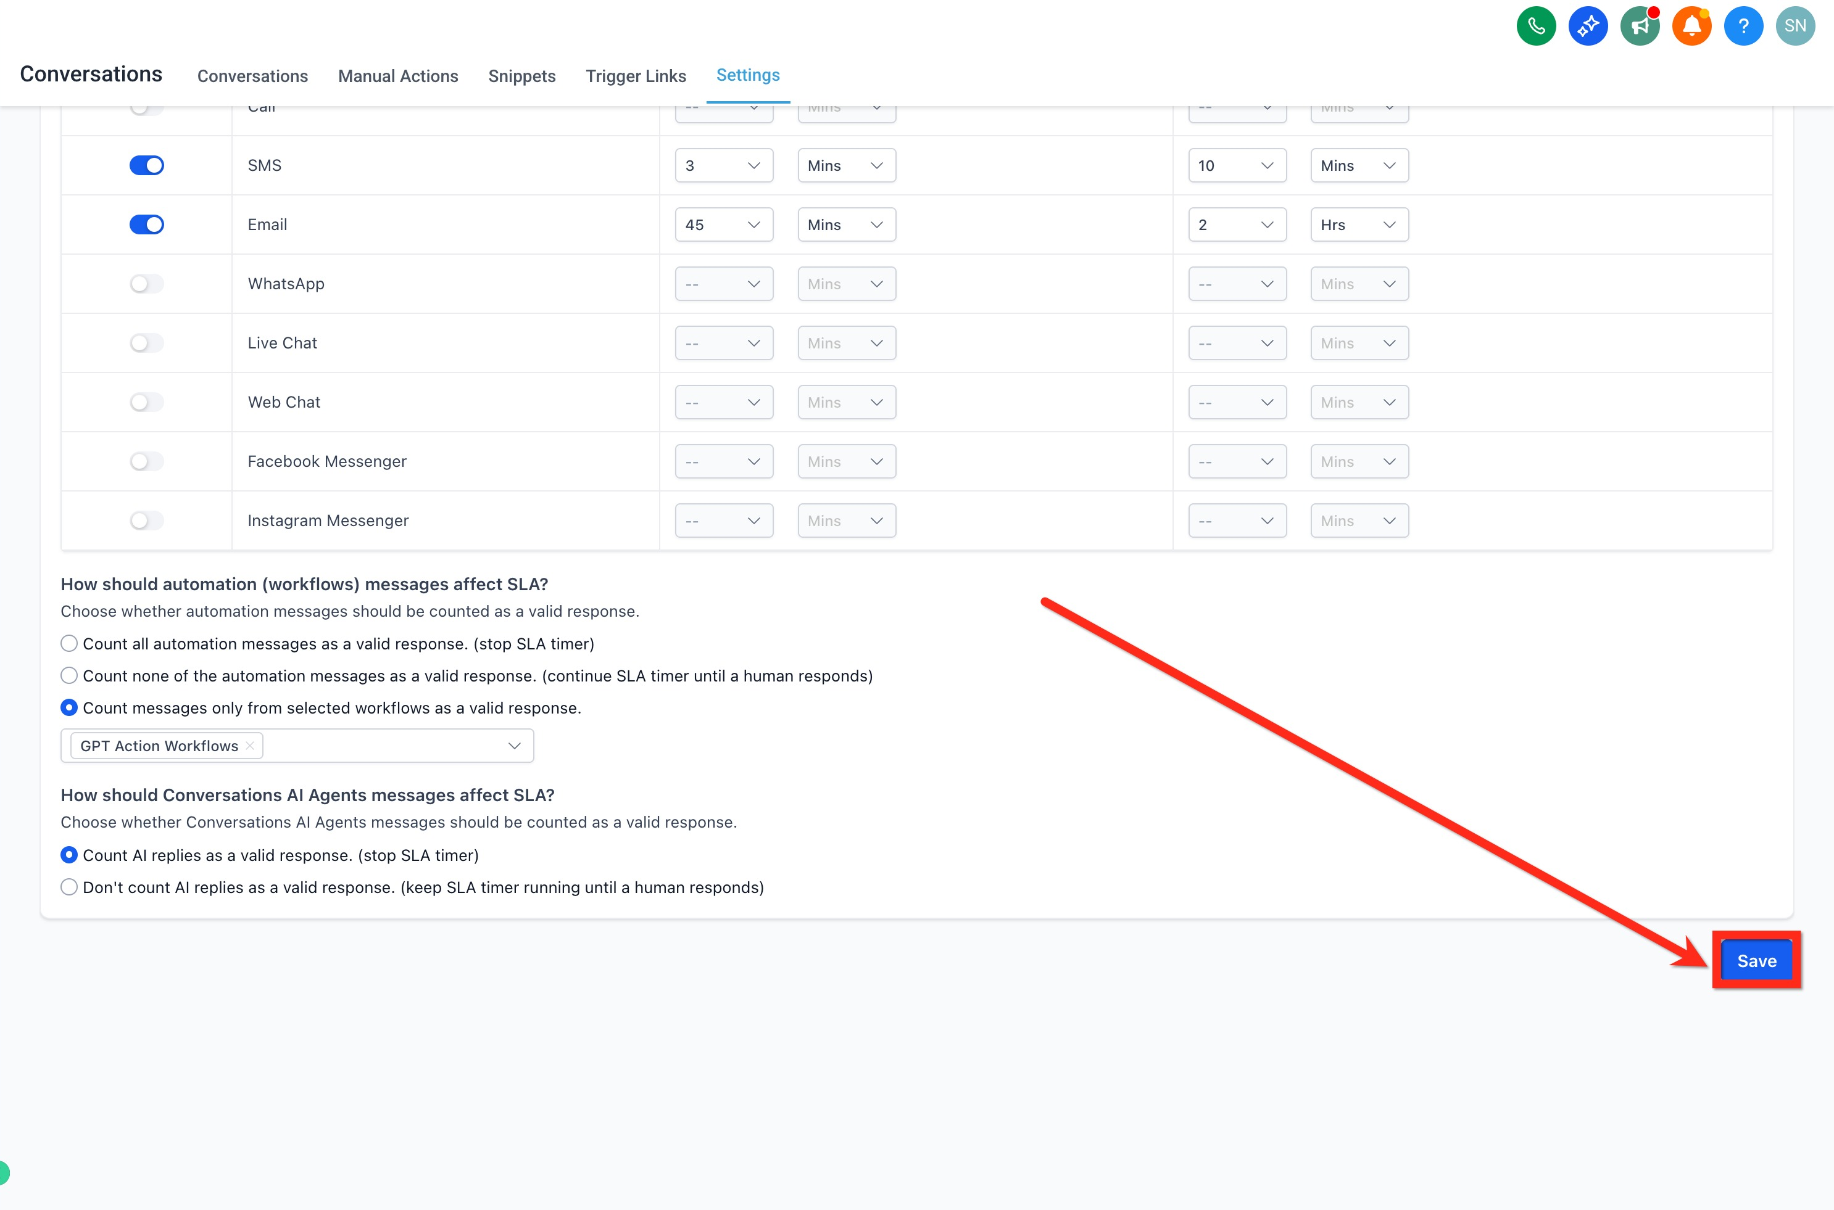Select Count AI replies as valid response radio
The height and width of the screenshot is (1210, 1834).
coord(68,855)
